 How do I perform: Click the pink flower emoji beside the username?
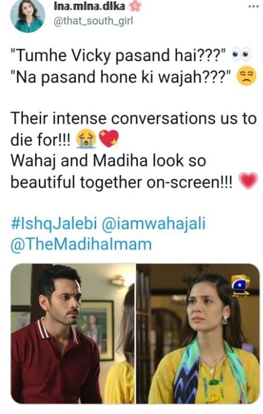point(135,6)
